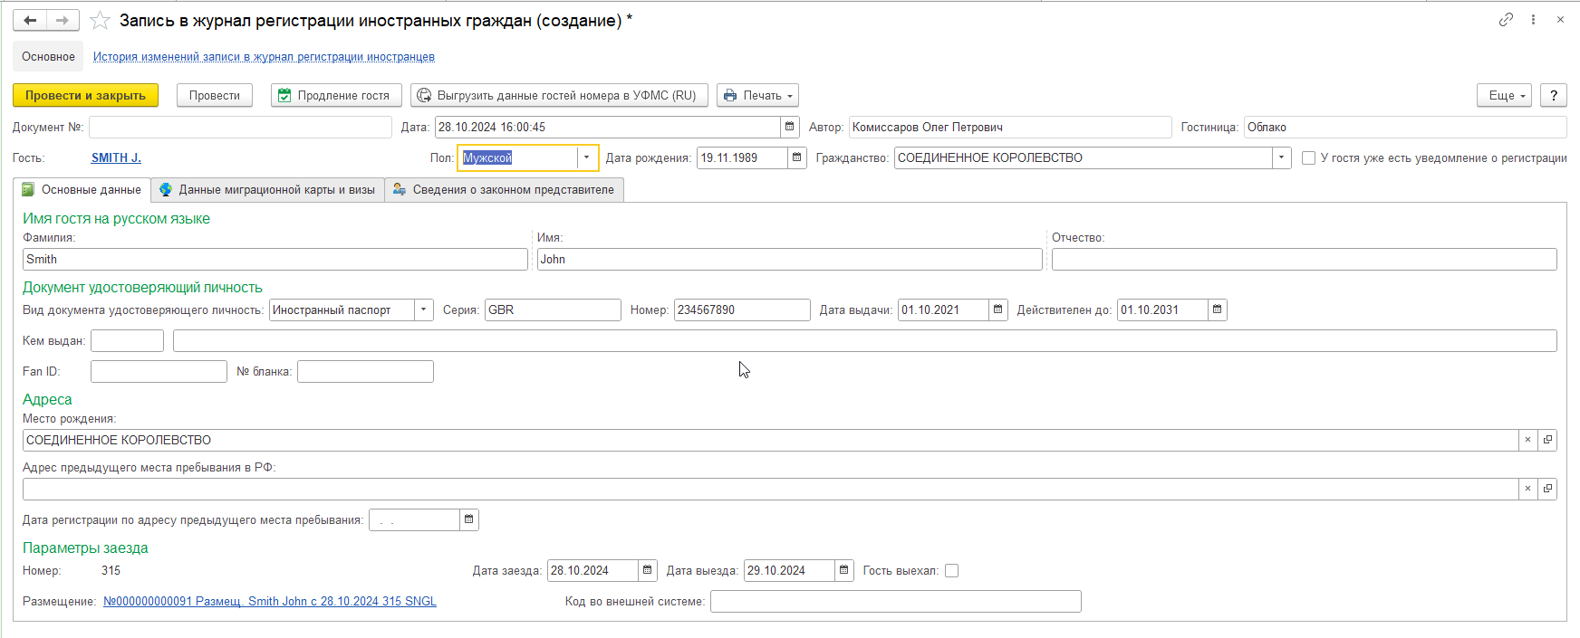Screen dimensions: 1580x638
Task: Open the three-dot window options menu
Action: click(x=1533, y=19)
